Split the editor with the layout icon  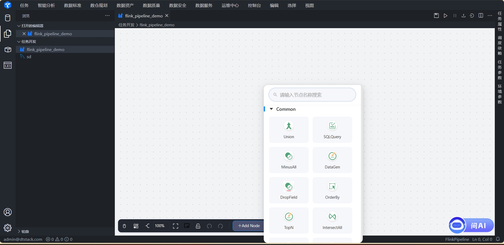pos(481,16)
